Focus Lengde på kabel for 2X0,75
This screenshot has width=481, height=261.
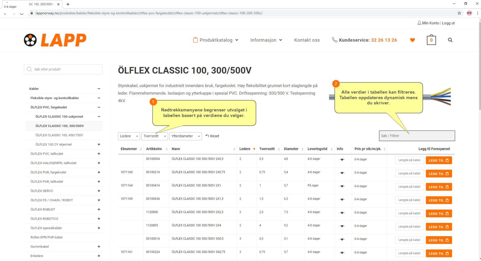tap(409, 173)
